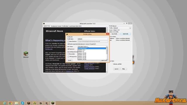Click the Profile Editor dialog title icon

tap(67, 34)
